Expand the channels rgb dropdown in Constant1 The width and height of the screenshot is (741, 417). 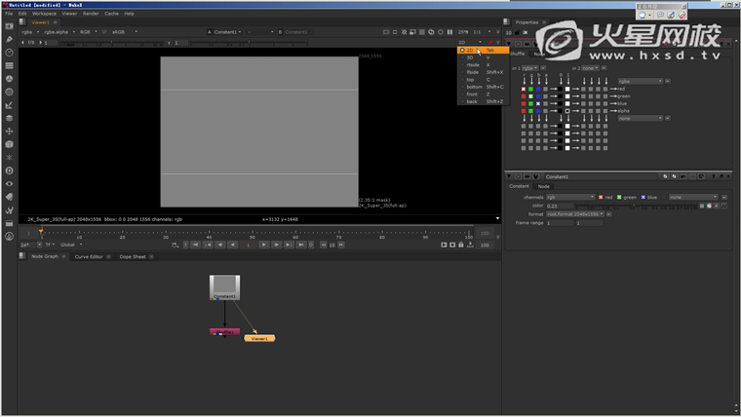(569, 197)
